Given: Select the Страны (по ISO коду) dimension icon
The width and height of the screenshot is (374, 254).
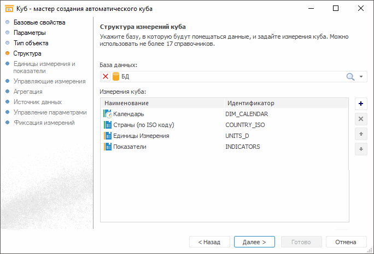Looking at the screenshot, I should [x=107, y=125].
